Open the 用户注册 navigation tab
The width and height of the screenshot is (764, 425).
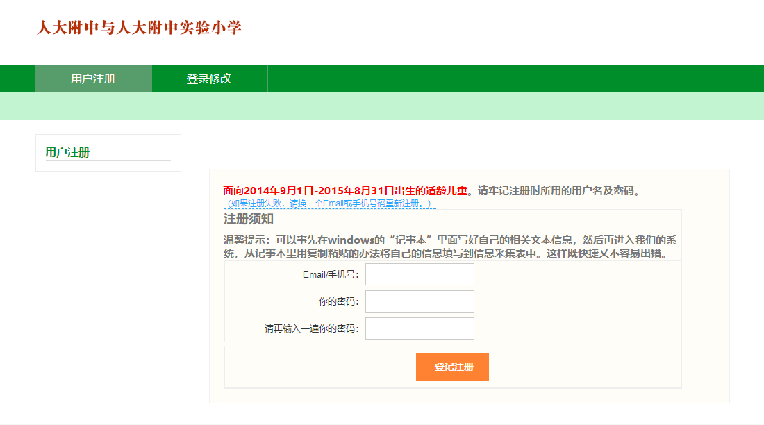tap(94, 78)
